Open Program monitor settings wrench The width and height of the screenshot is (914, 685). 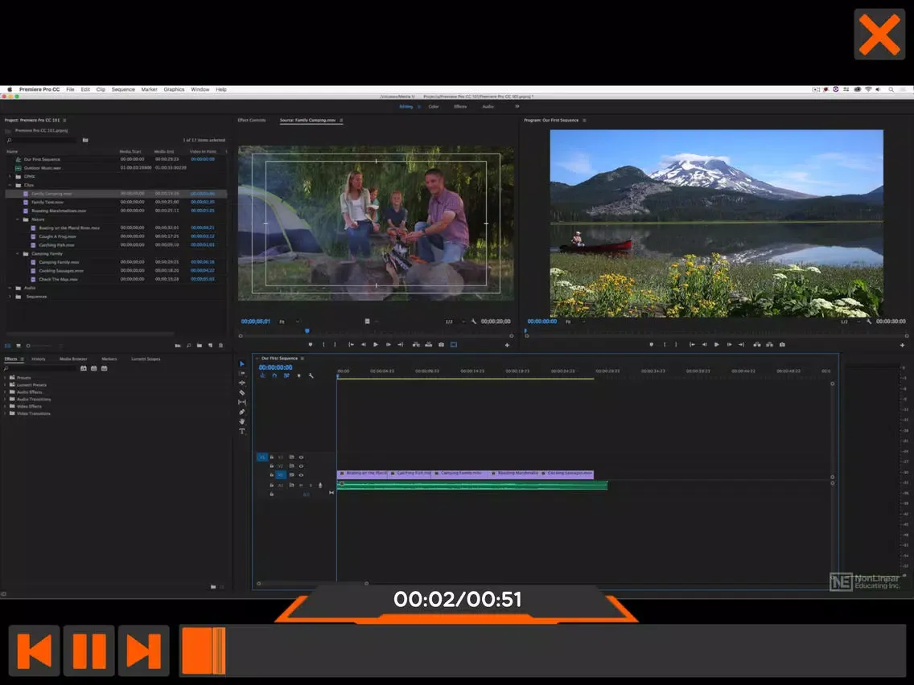point(868,322)
